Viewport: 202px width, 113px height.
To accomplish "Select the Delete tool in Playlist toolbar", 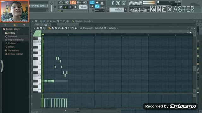I will point(48,21).
